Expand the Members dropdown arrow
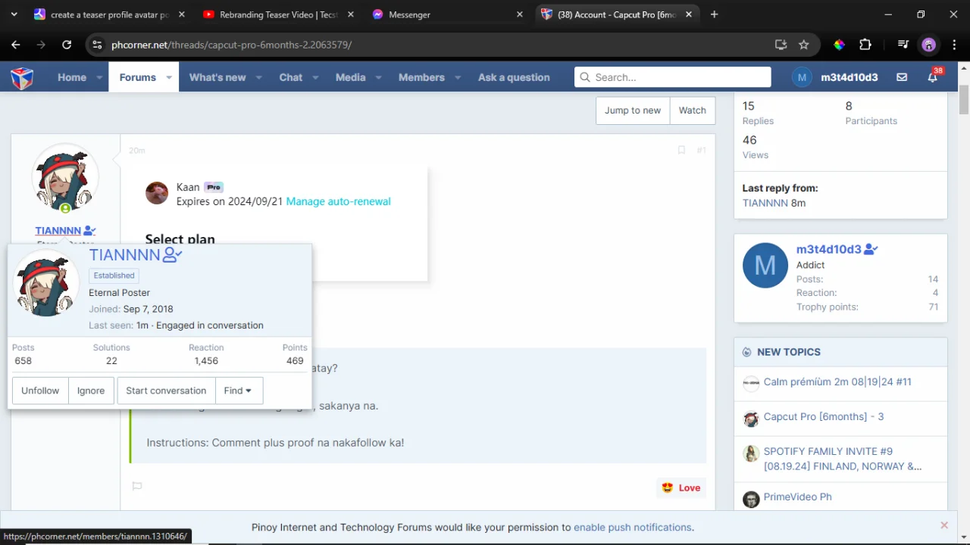Image resolution: width=970 pixels, height=545 pixels. (x=458, y=77)
